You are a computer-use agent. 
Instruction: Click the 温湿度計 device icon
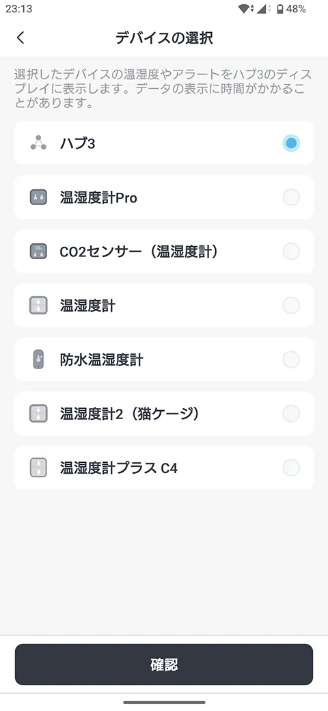point(38,306)
